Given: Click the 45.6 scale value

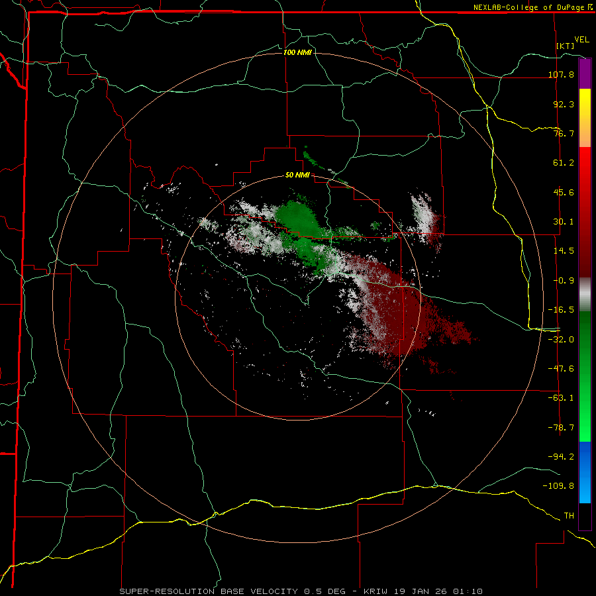Looking at the screenshot, I should (564, 192).
